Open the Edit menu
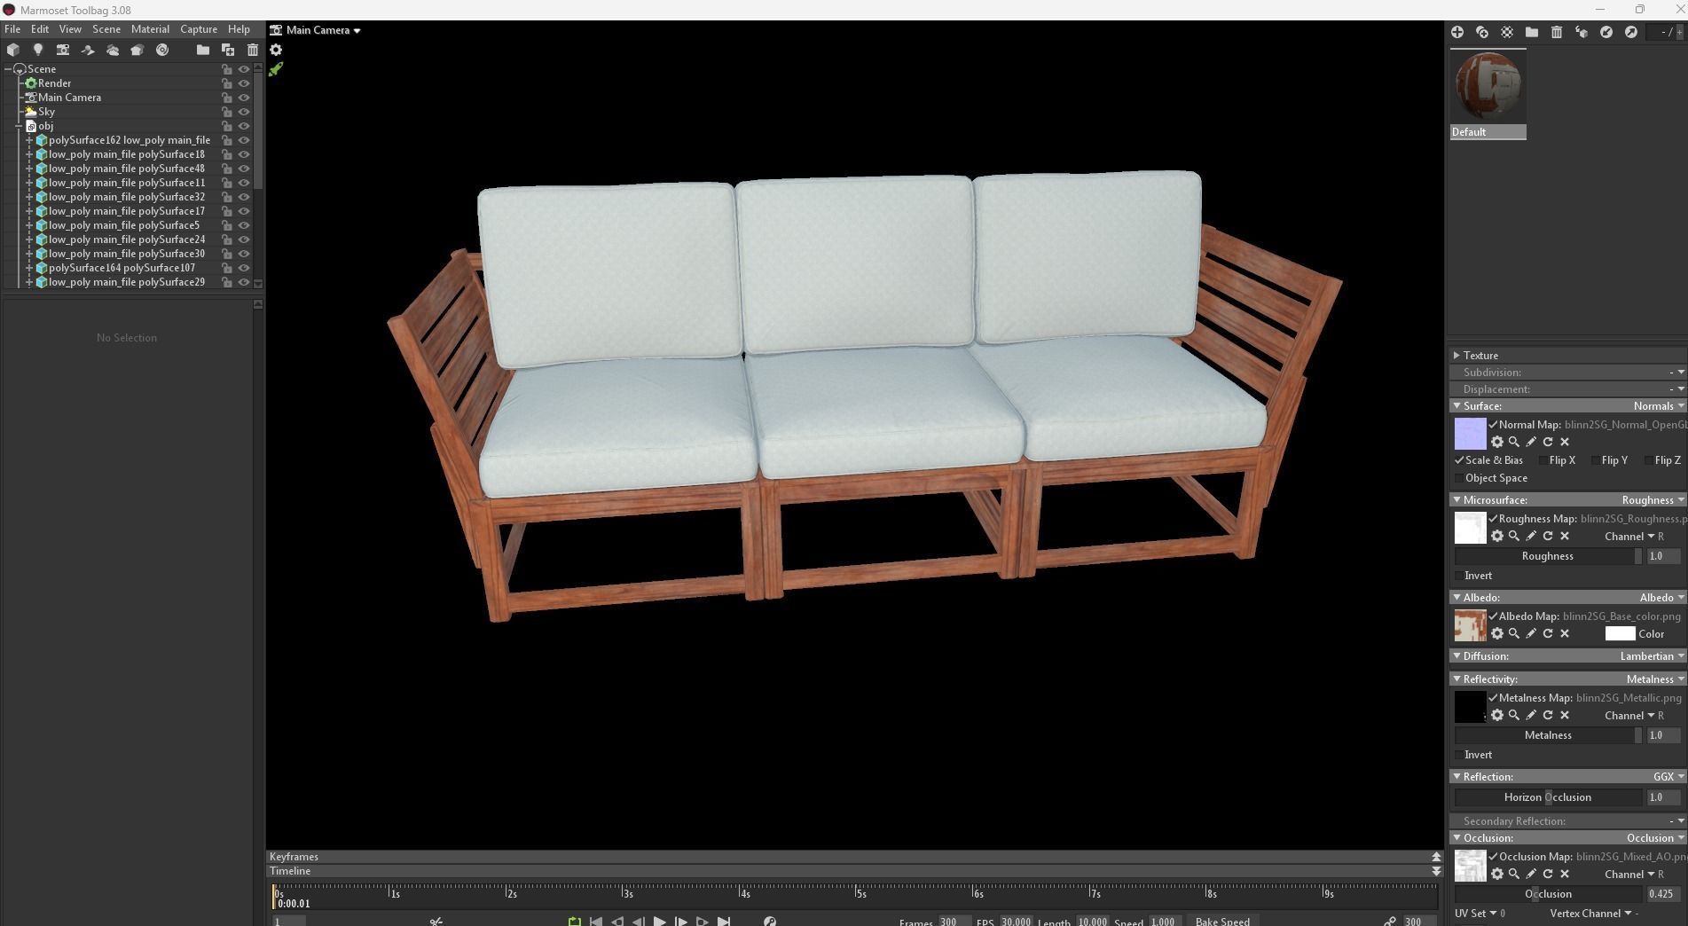The width and height of the screenshot is (1688, 926). (40, 29)
